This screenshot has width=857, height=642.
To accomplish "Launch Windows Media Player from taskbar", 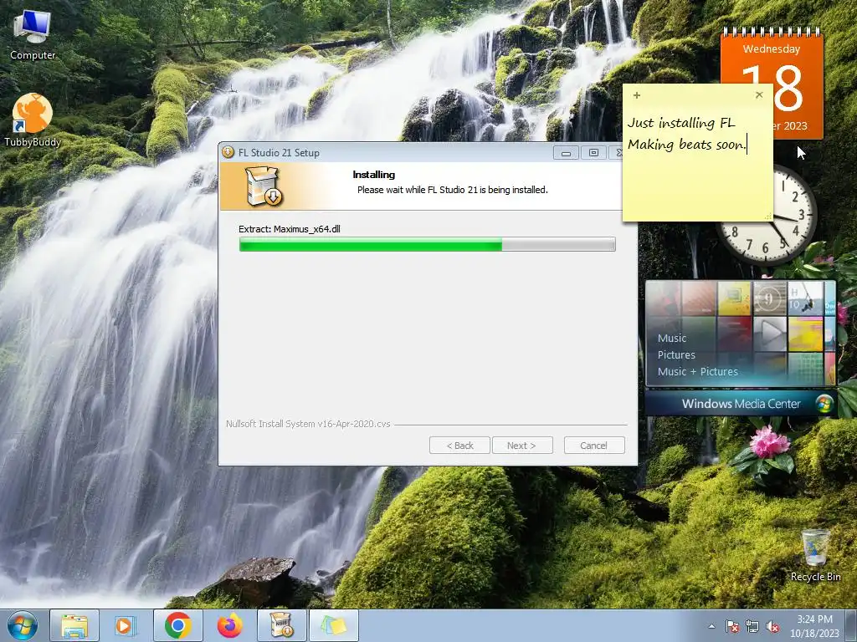I will pos(126,625).
